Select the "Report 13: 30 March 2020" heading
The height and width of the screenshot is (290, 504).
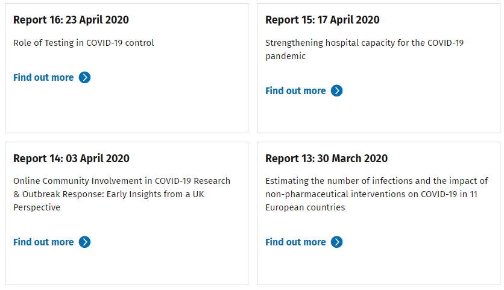pos(326,159)
